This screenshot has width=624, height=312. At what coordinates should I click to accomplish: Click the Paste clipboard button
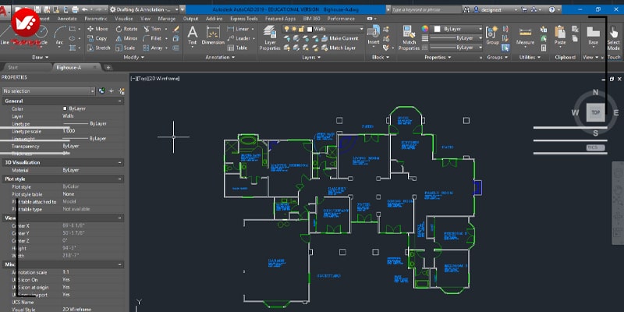point(560,35)
